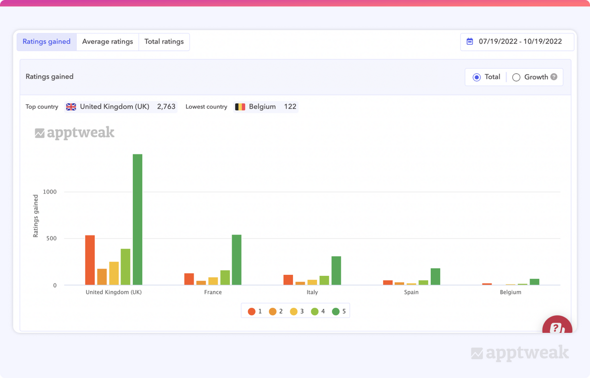Click the UK 4-star light green bar
590x378 pixels.
125,267
